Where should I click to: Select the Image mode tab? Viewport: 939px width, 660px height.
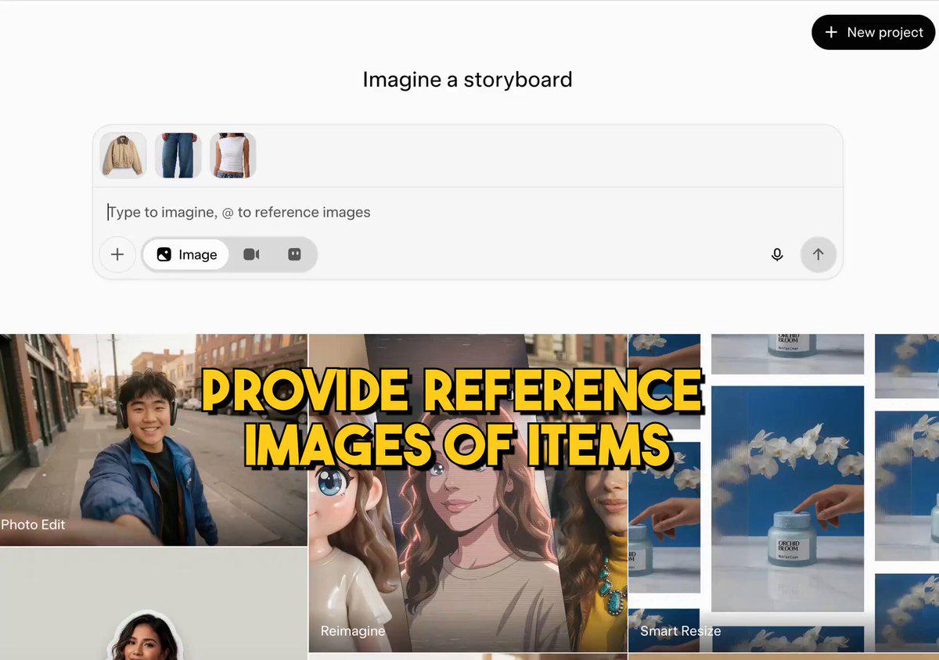pos(186,254)
